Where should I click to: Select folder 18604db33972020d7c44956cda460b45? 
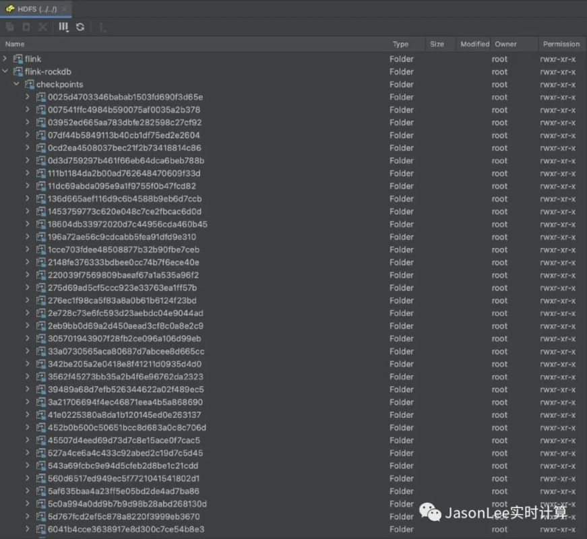127,224
